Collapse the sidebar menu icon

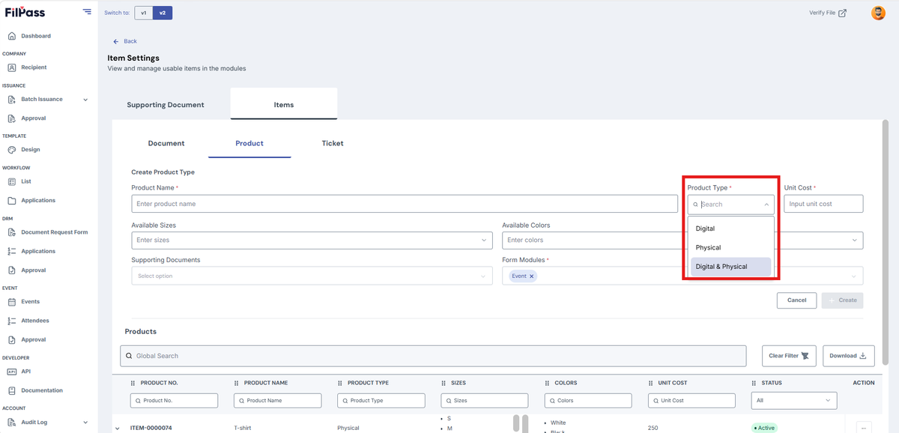click(x=88, y=12)
